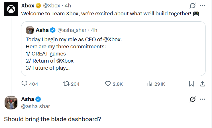The image size is (212, 128).
Task: Click the Xbox display name
Action: click(28, 6)
